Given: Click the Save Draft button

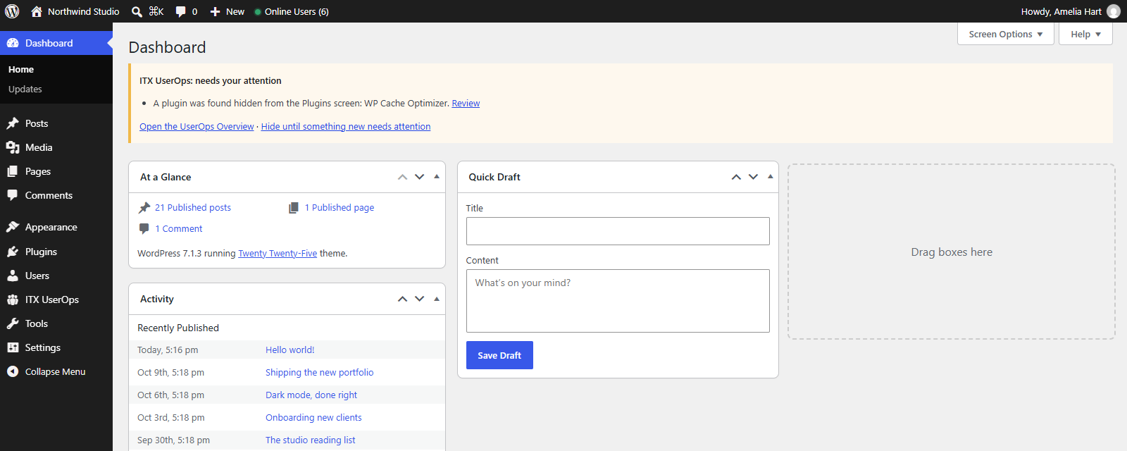Looking at the screenshot, I should click(499, 355).
